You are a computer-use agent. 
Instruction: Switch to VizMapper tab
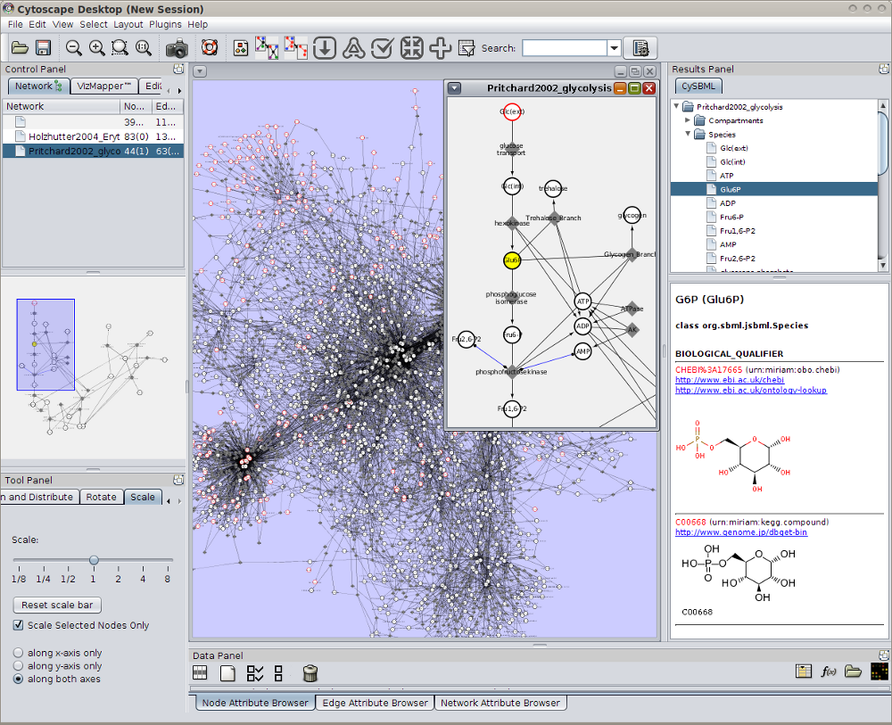click(103, 86)
